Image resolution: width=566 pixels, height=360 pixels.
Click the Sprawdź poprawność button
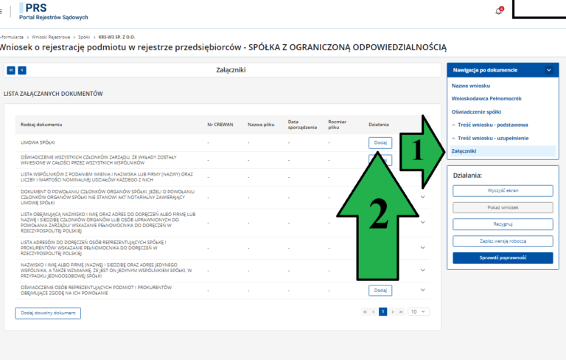pos(503,257)
